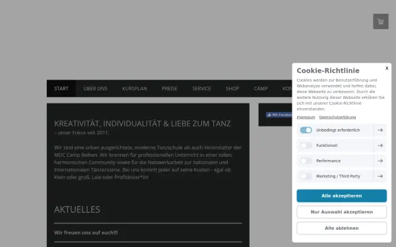Viewport: 396px width, 247px height.
Task: Open the PREISE menu item
Action: pyautogui.click(x=170, y=88)
